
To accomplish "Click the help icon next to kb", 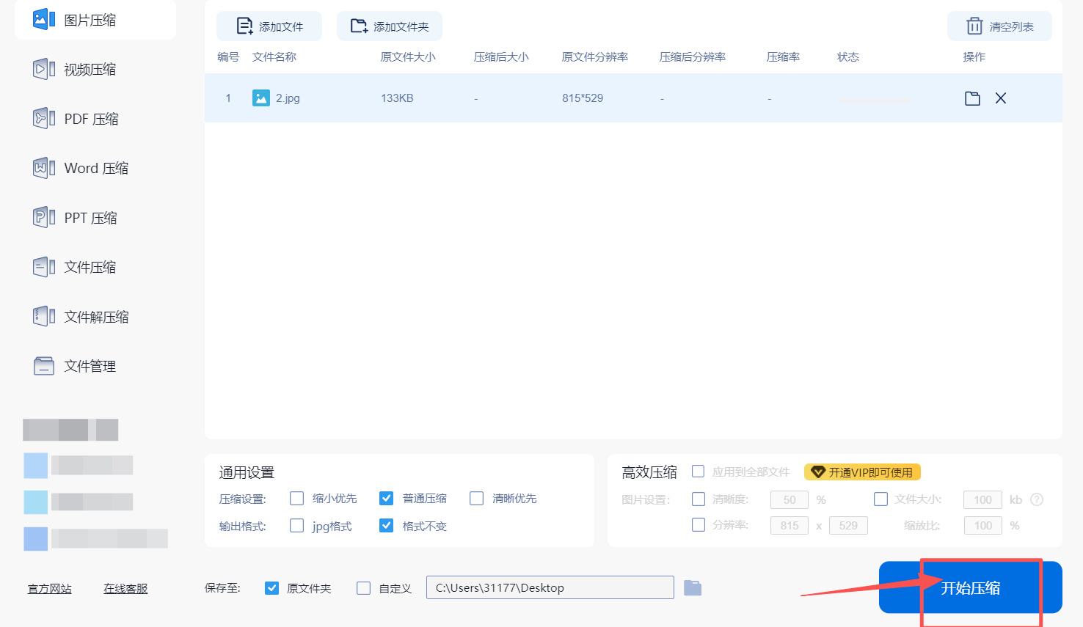I will coord(1036,499).
